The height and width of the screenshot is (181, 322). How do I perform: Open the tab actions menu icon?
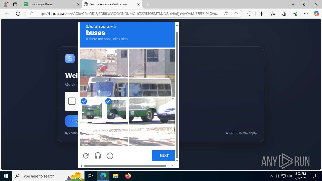(x=15, y=4)
